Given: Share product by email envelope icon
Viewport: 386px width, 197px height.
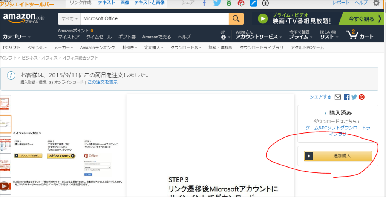Looking at the screenshot, I should click(338, 97).
